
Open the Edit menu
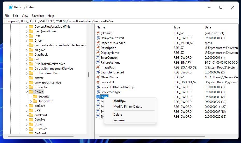coord(15,16)
